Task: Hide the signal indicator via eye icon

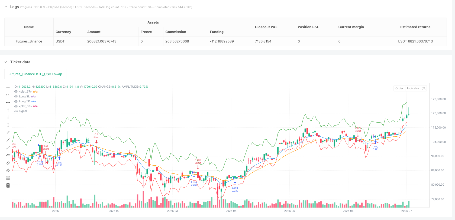Action: (16, 111)
